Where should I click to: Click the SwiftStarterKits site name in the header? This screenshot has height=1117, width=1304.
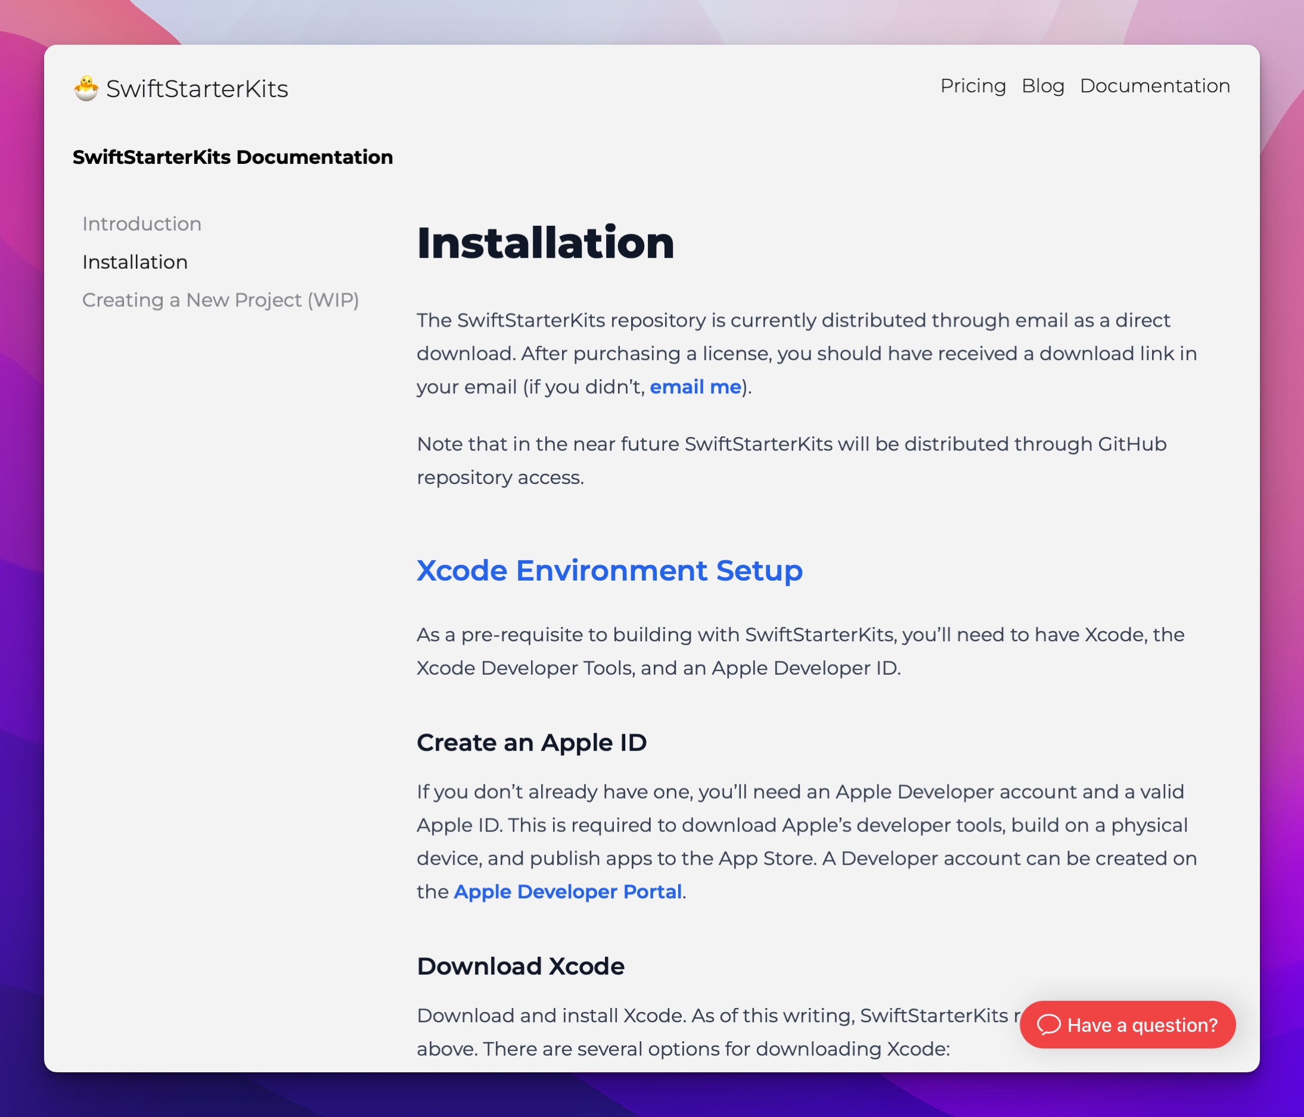pos(197,88)
